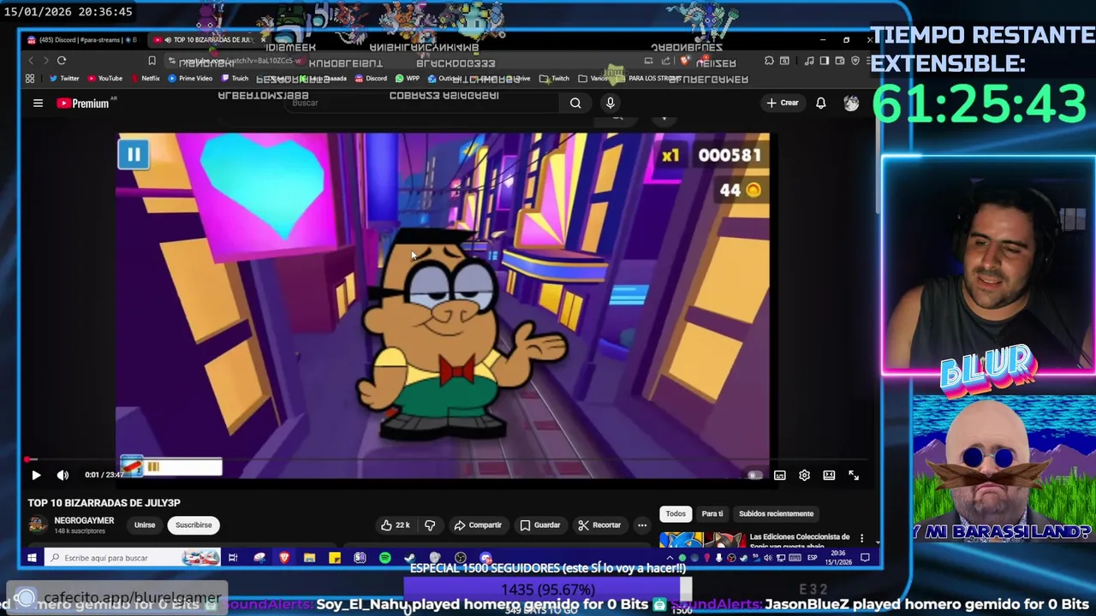
Task: Open the YouTube bookmark in bookmarks bar
Action: pyautogui.click(x=104, y=79)
